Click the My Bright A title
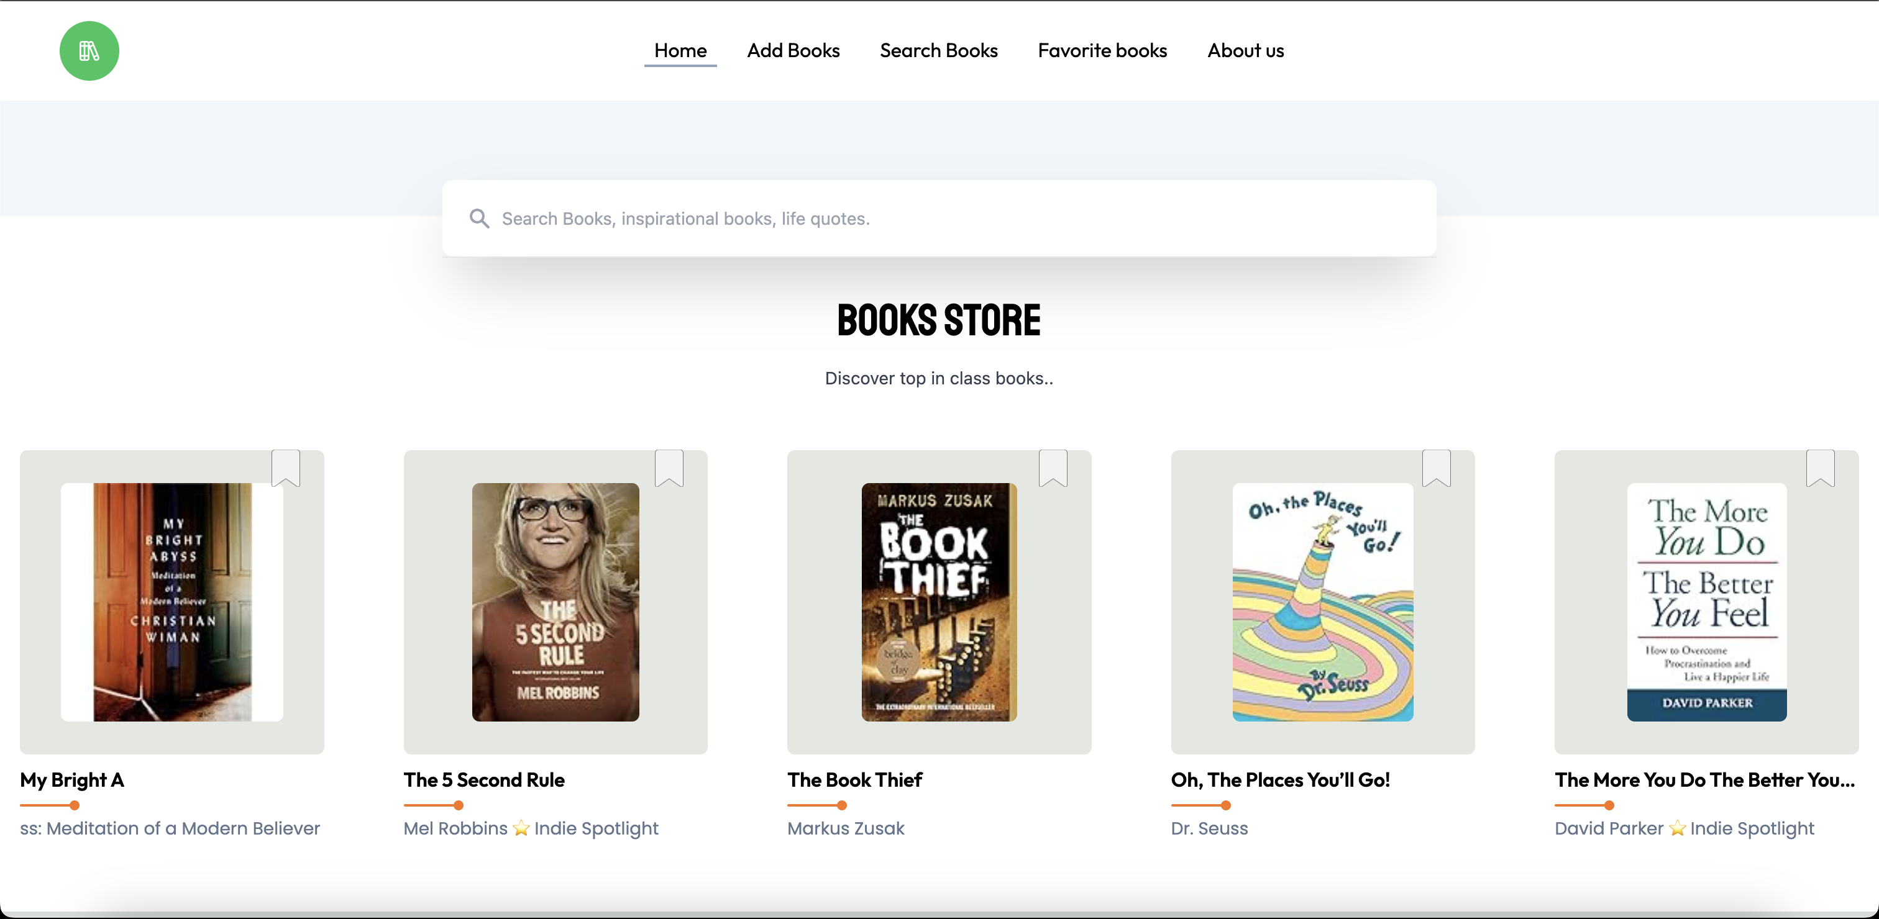The width and height of the screenshot is (1879, 919). point(72,780)
